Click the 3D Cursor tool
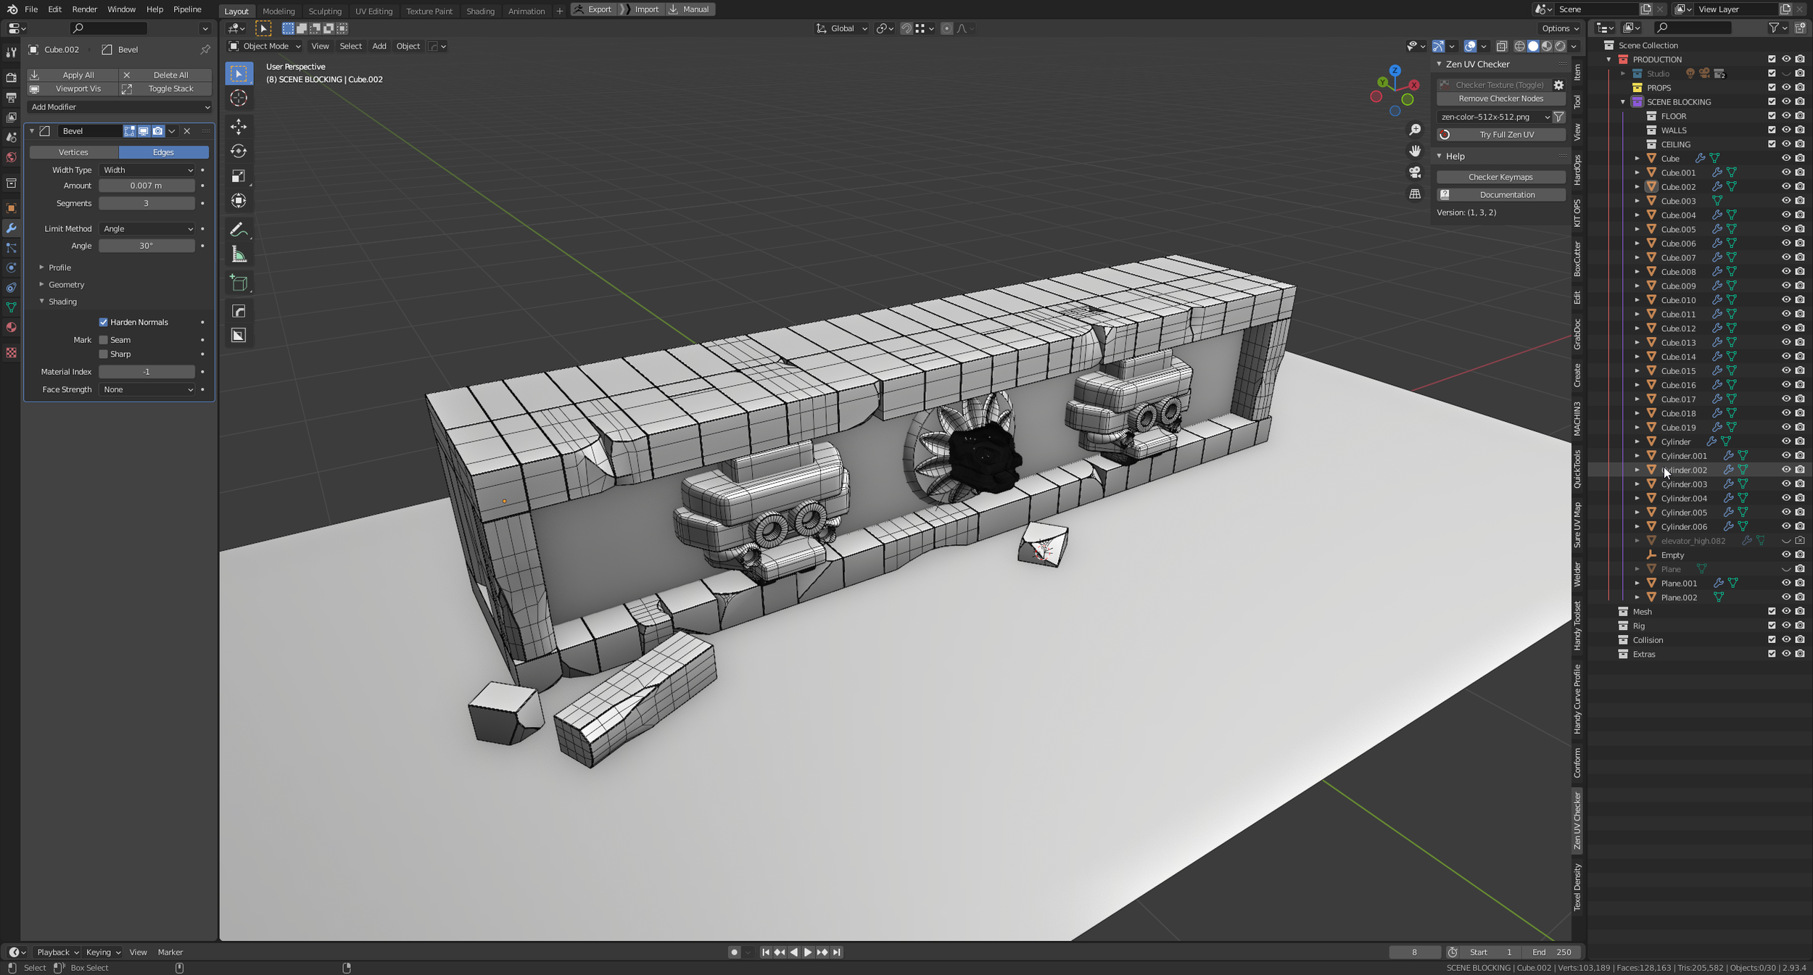The width and height of the screenshot is (1813, 975). (x=239, y=98)
